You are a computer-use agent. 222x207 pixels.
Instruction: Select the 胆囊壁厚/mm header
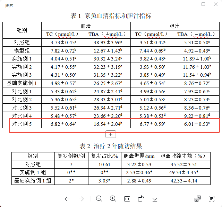[139, 156]
